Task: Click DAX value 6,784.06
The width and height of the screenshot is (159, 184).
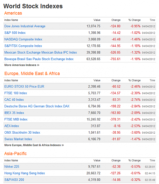Action: [x=94, y=106]
